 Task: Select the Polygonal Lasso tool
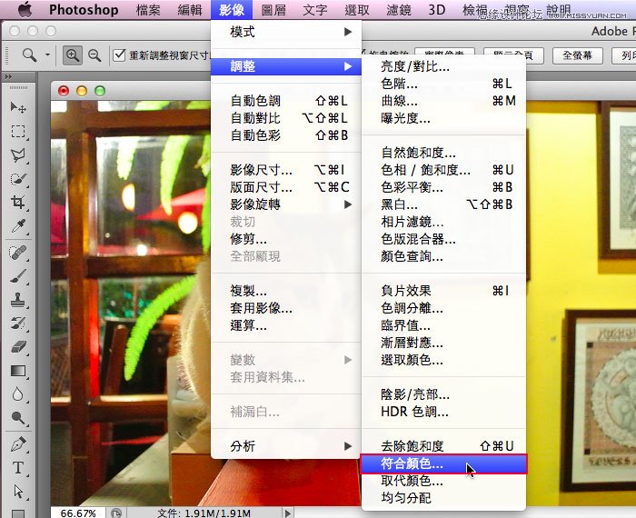point(18,155)
